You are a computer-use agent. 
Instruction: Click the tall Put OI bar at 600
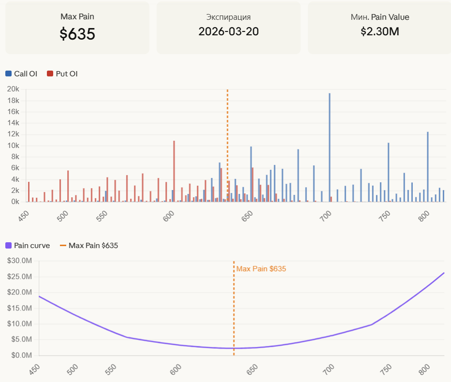(174, 171)
